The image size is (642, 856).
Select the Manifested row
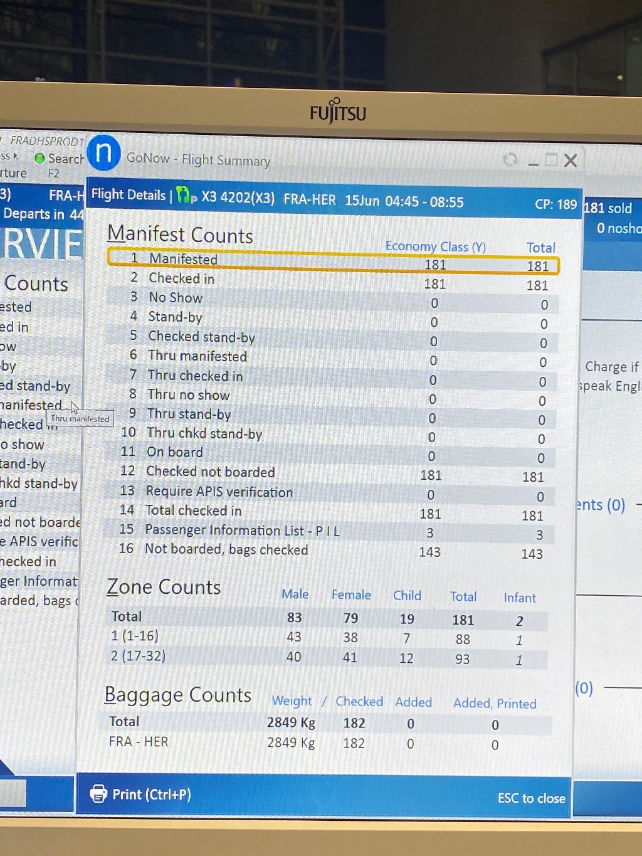point(332,261)
